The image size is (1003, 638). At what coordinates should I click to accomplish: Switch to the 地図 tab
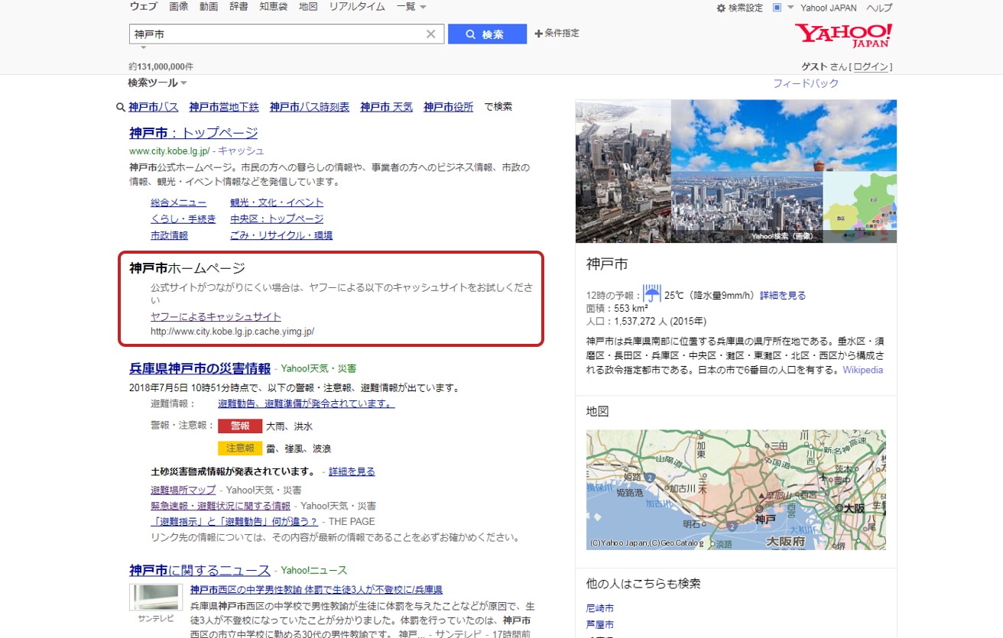(308, 7)
